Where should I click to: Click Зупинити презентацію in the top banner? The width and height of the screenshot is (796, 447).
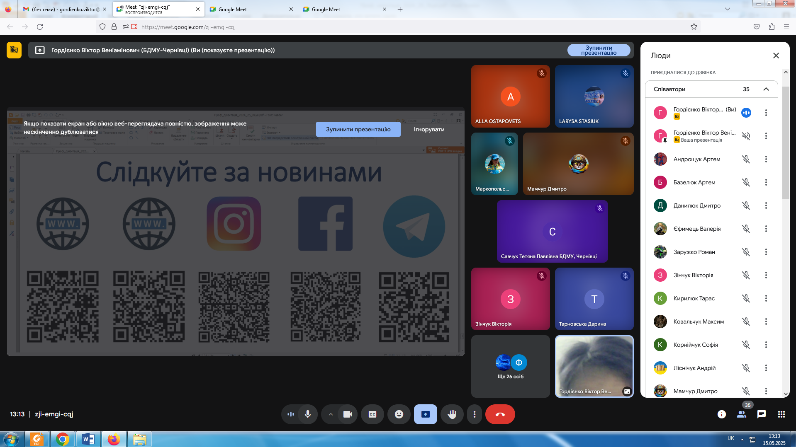[599, 50]
